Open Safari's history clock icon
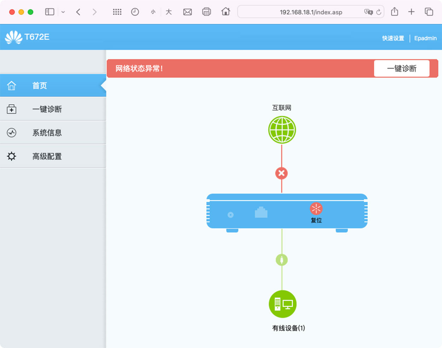The height and width of the screenshot is (348, 442). click(135, 12)
